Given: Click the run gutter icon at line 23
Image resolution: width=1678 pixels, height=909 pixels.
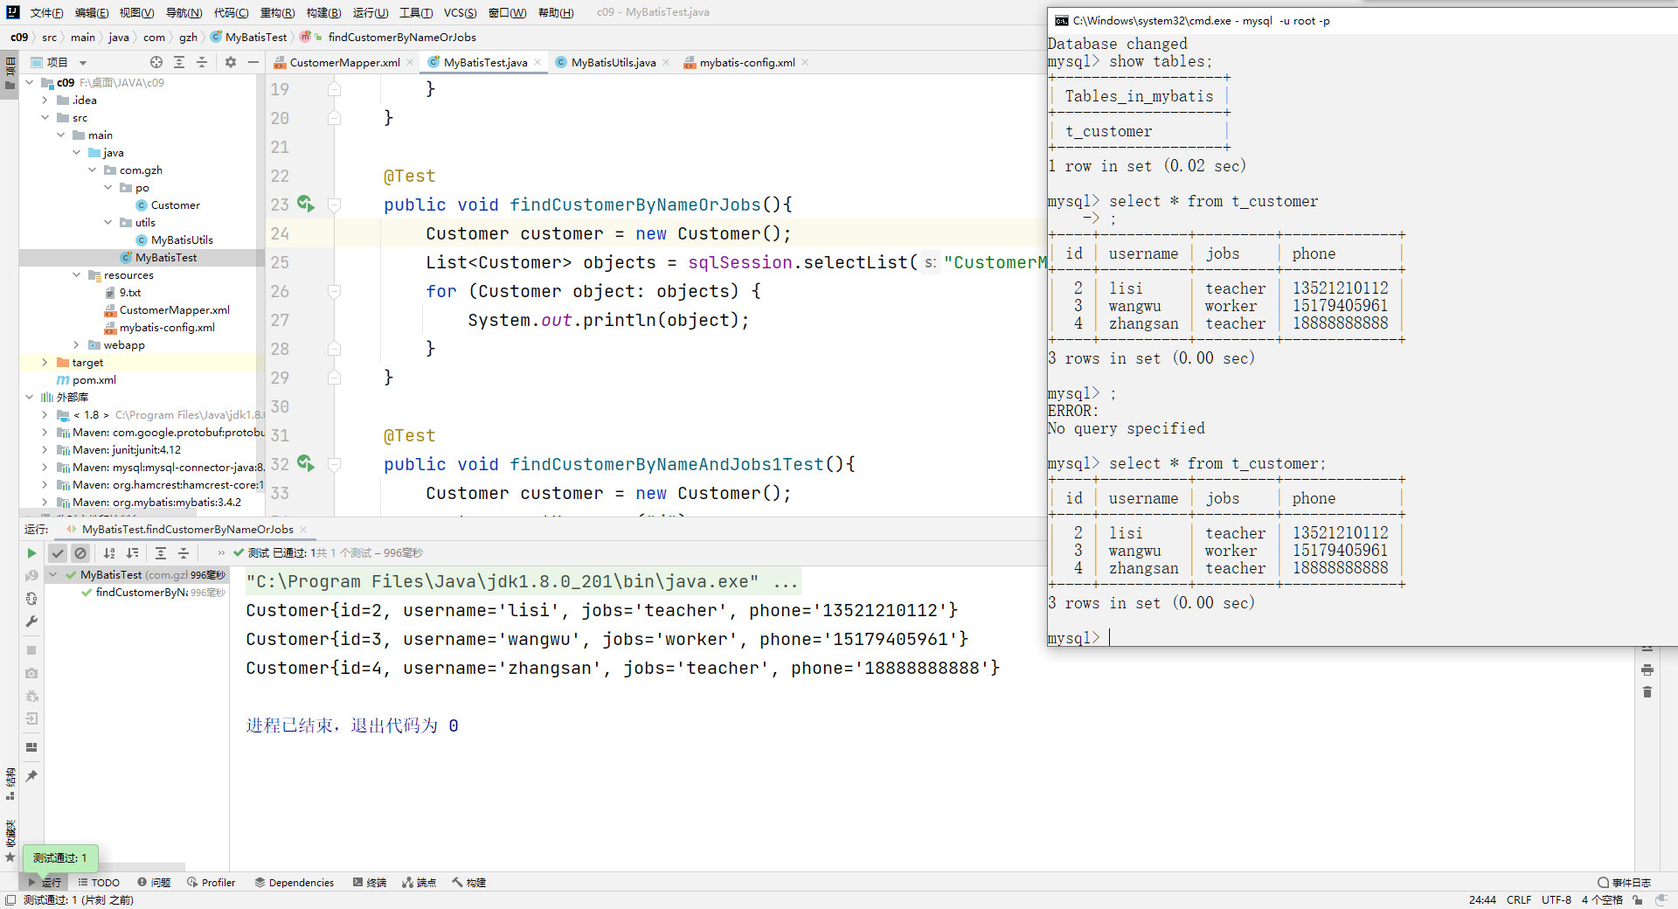Looking at the screenshot, I should click(x=305, y=204).
